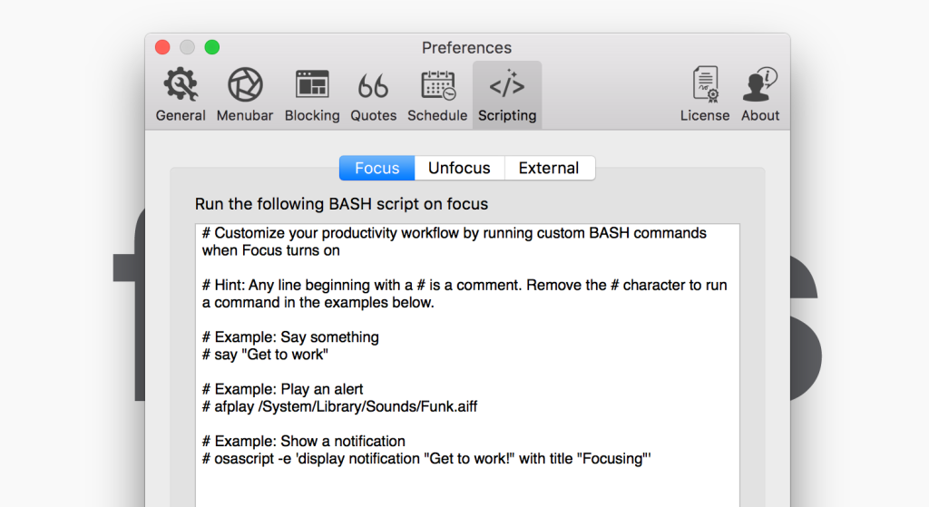Open the Menubar preferences icon
The image size is (929, 507).
point(245,84)
